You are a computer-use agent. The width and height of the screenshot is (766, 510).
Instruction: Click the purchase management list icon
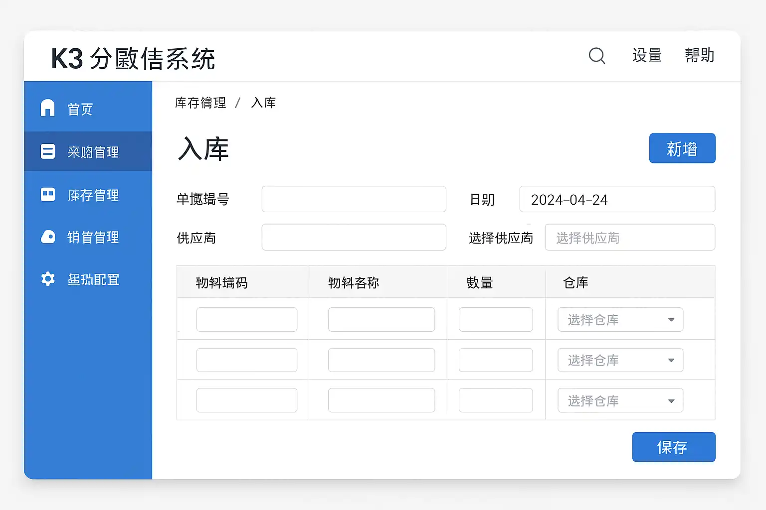[x=48, y=151]
